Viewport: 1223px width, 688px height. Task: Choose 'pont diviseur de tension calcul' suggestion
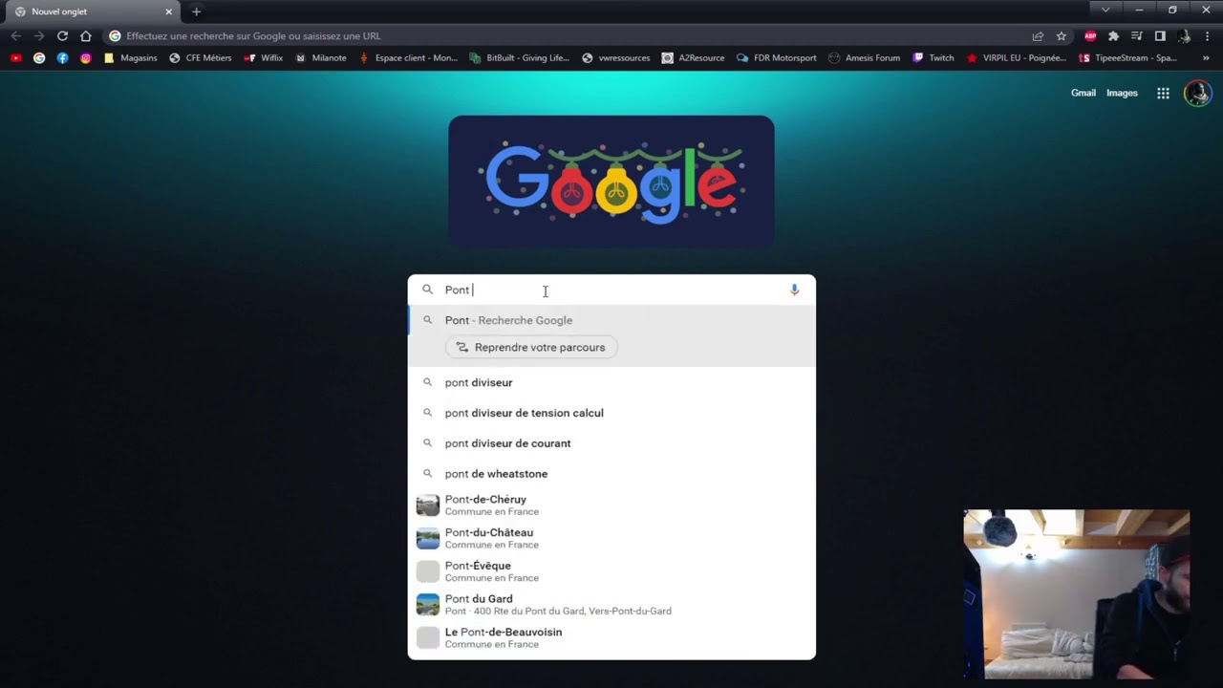click(x=611, y=413)
